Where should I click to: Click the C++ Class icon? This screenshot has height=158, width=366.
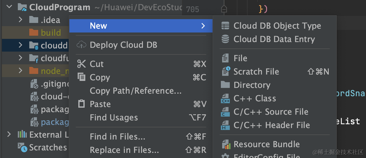tap(225, 98)
